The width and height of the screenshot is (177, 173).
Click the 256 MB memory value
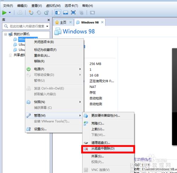pyautogui.click(x=95, y=64)
